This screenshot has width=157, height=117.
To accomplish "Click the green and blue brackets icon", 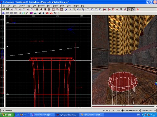I will coord(23,13).
